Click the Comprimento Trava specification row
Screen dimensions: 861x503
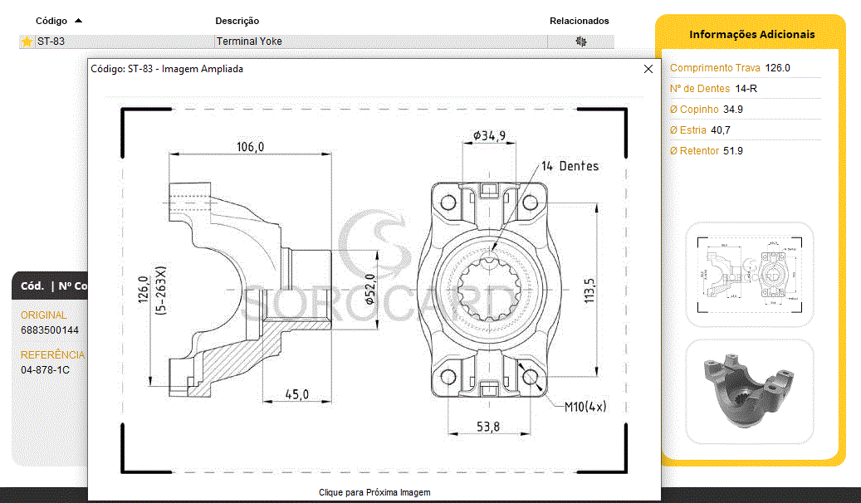click(x=730, y=68)
